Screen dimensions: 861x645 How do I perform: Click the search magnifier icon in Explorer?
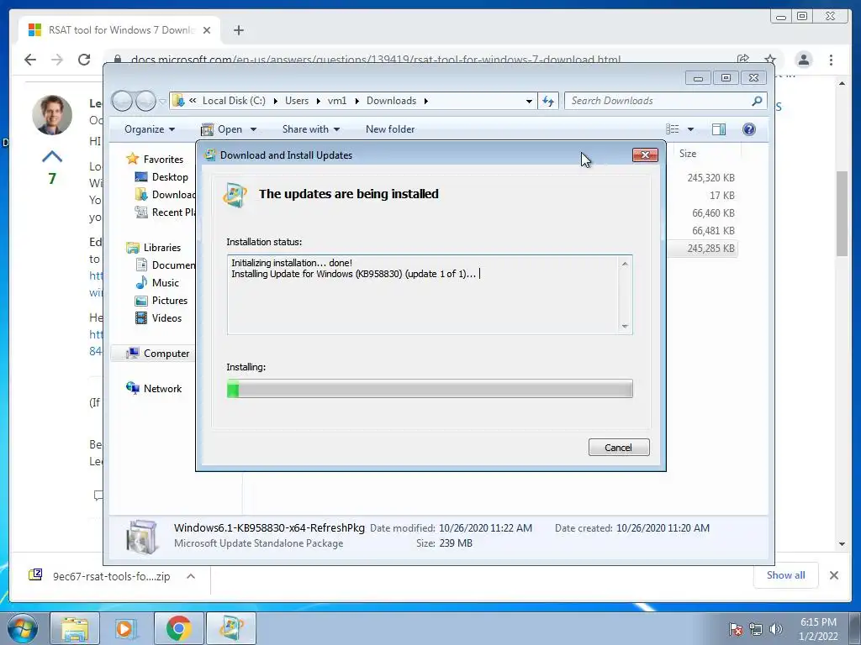click(x=757, y=101)
